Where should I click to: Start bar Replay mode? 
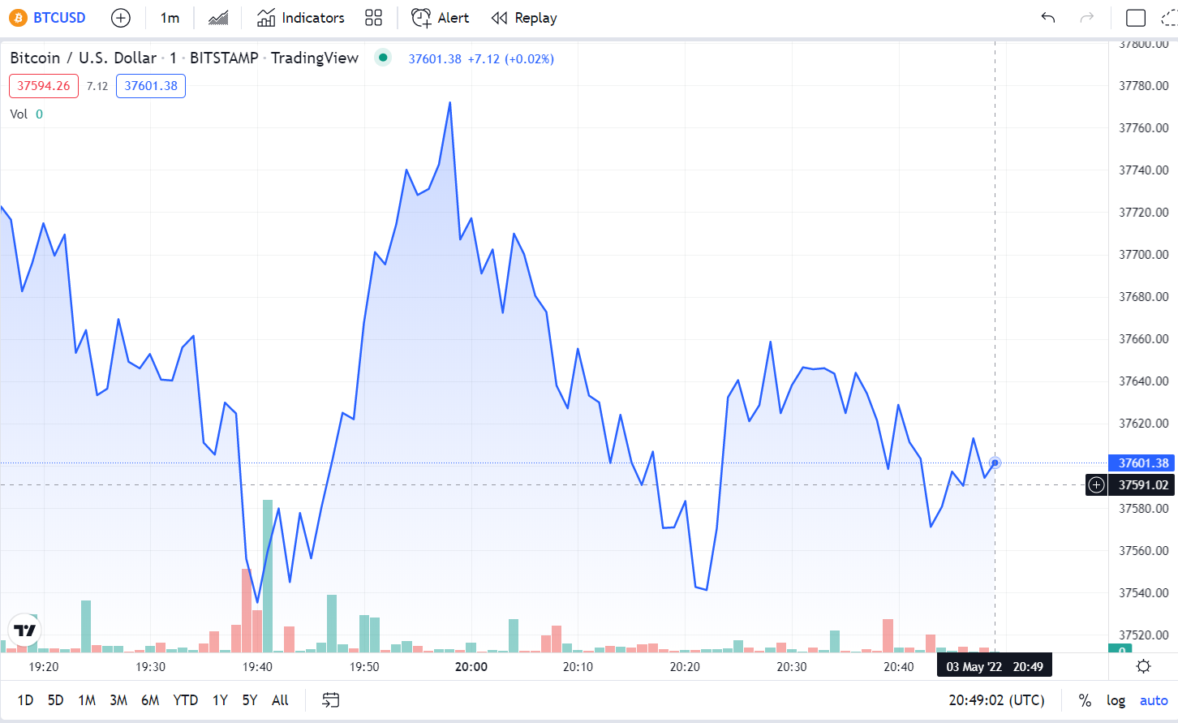pyautogui.click(x=524, y=18)
